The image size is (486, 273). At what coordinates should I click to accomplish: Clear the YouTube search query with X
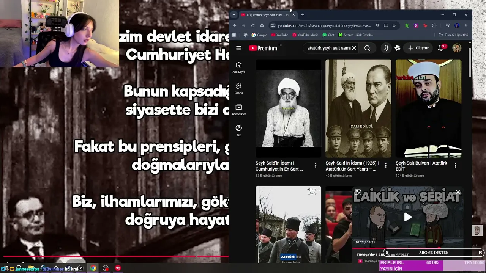pyautogui.click(x=354, y=48)
